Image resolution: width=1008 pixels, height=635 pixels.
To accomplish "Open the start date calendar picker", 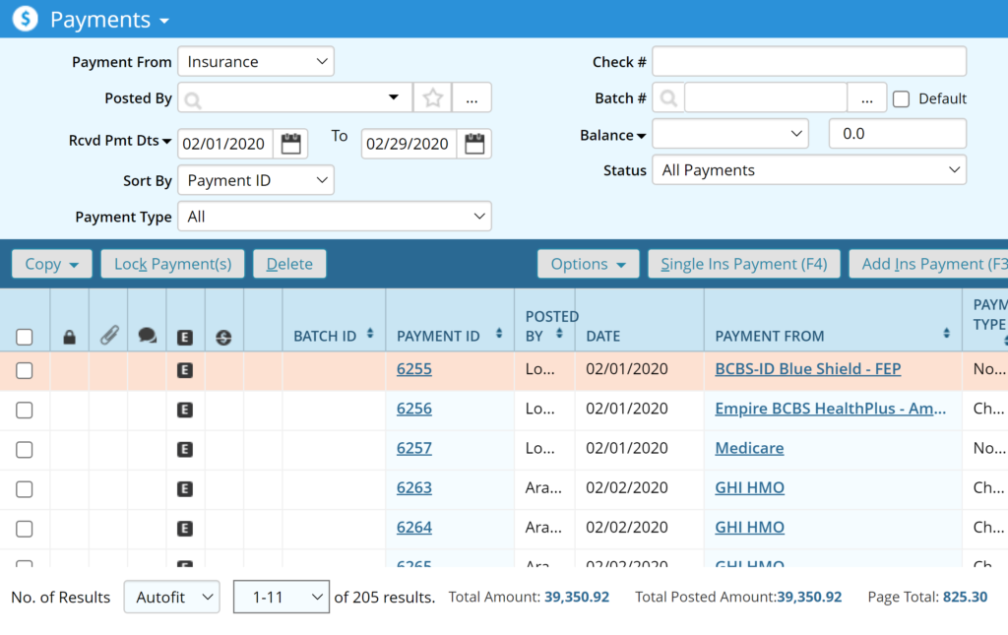I will tap(290, 144).
